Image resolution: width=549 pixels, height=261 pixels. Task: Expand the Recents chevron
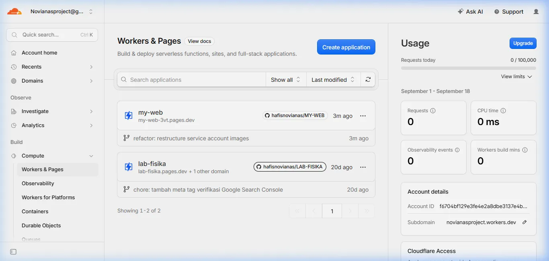pyautogui.click(x=91, y=67)
